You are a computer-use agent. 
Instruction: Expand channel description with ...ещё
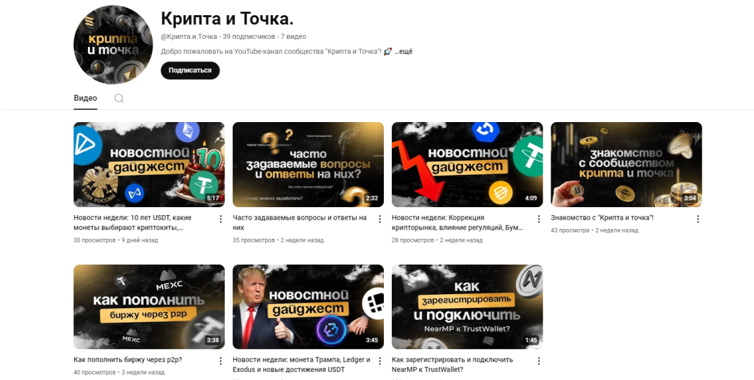point(404,51)
